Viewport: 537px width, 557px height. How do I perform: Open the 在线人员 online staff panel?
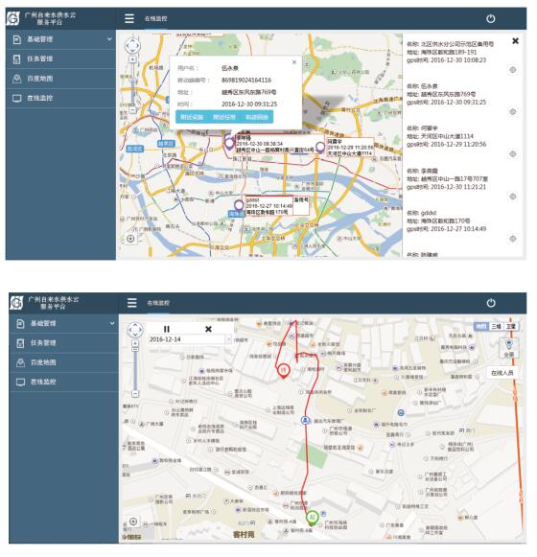502,373
